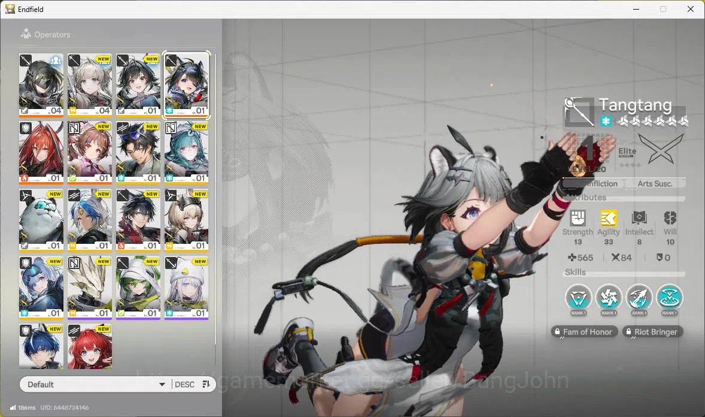Select the blue-and-white-haired dark-skinned operator
The height and width of the screenshot is (417, 705).
pyautogui.click(x=90, y=220)
